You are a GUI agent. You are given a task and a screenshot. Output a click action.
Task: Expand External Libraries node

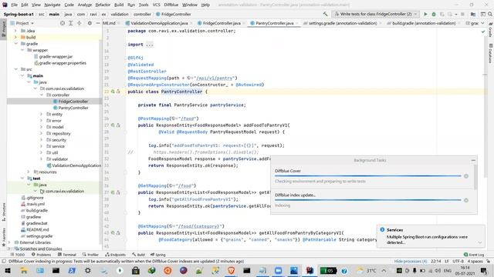point(9,242)
